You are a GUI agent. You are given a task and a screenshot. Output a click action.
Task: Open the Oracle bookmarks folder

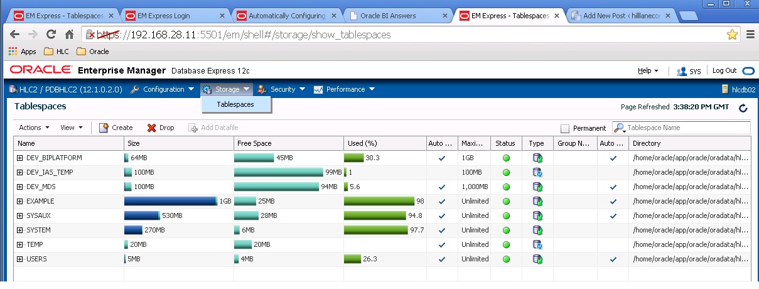coord(92,52)
